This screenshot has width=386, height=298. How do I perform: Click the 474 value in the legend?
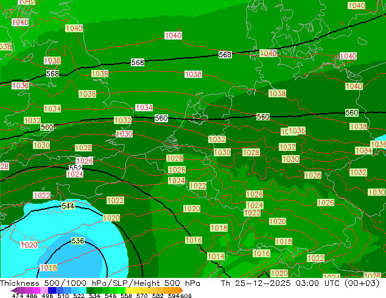click(x=18, y=296)
